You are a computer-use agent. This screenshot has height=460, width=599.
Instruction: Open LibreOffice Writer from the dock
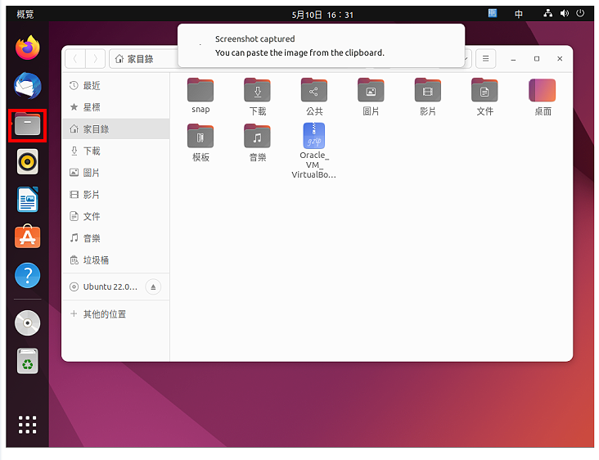tap(28, 200)
